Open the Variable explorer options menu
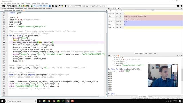183x103 pixels. [182, 8]
